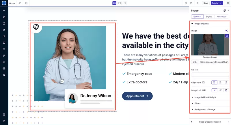Switch to tablet device view

pyautogui.click(x=120, y=3)
